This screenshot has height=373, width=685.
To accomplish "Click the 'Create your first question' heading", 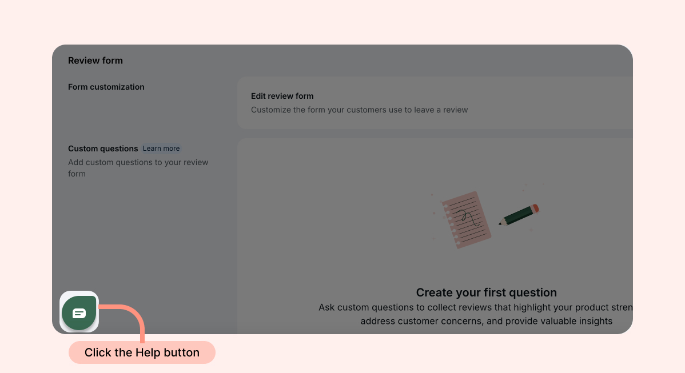I will point(486,292).
